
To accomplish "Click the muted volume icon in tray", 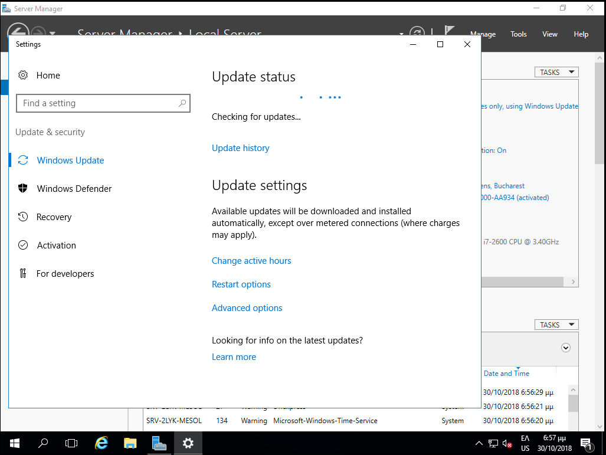I will coord(507,443).
